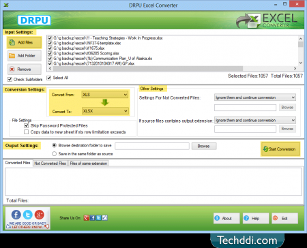
Task: Click the horizontal scrollbar thumb of file list
Action: [x=148, y=68]
